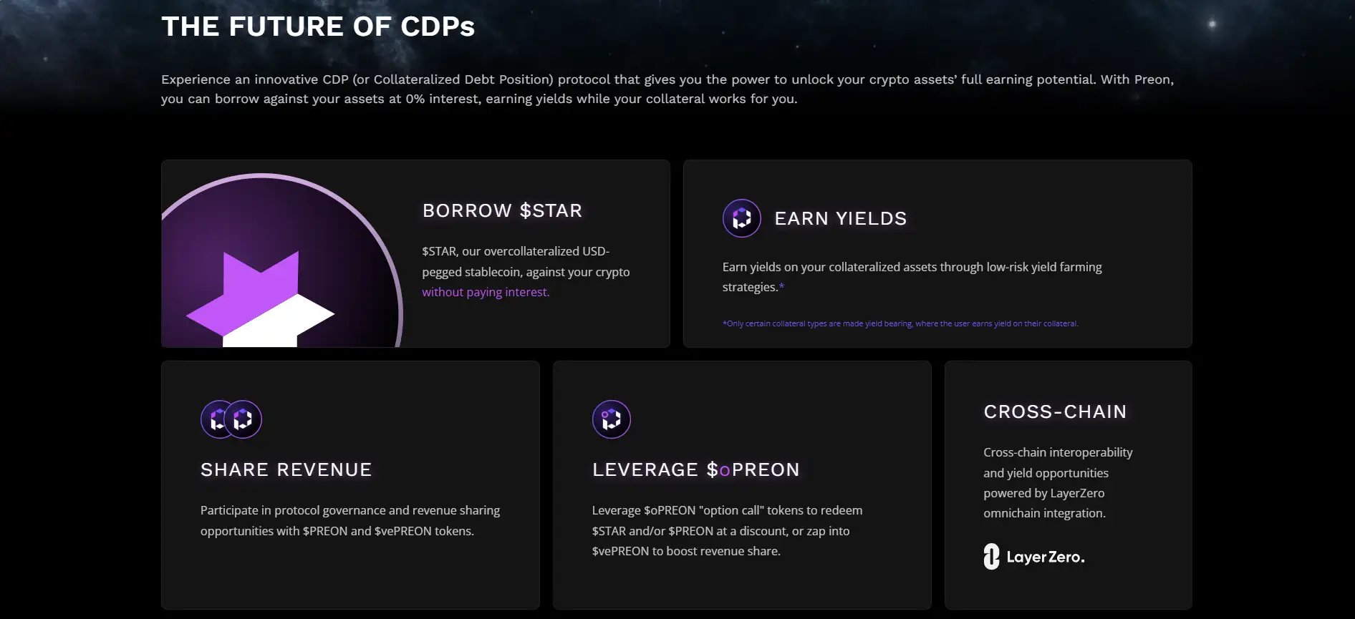Click the Share Revenue double-token icon
The image size is (1355, 619).
231,419
